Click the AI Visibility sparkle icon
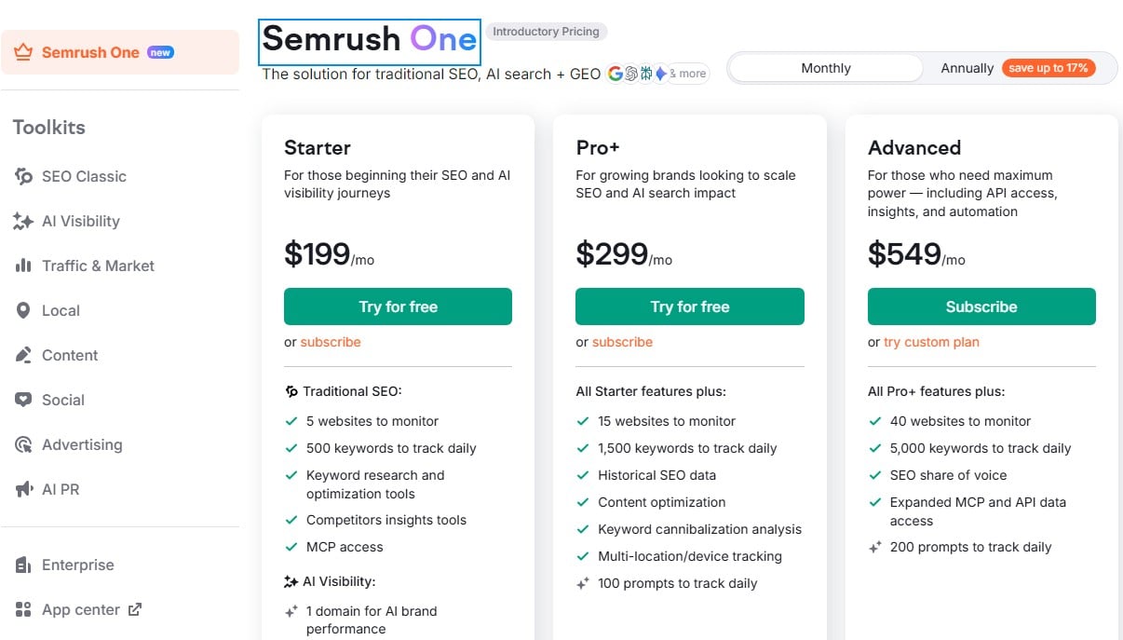The width and height of the screenshot is (1123, 640). click(23, 221)
